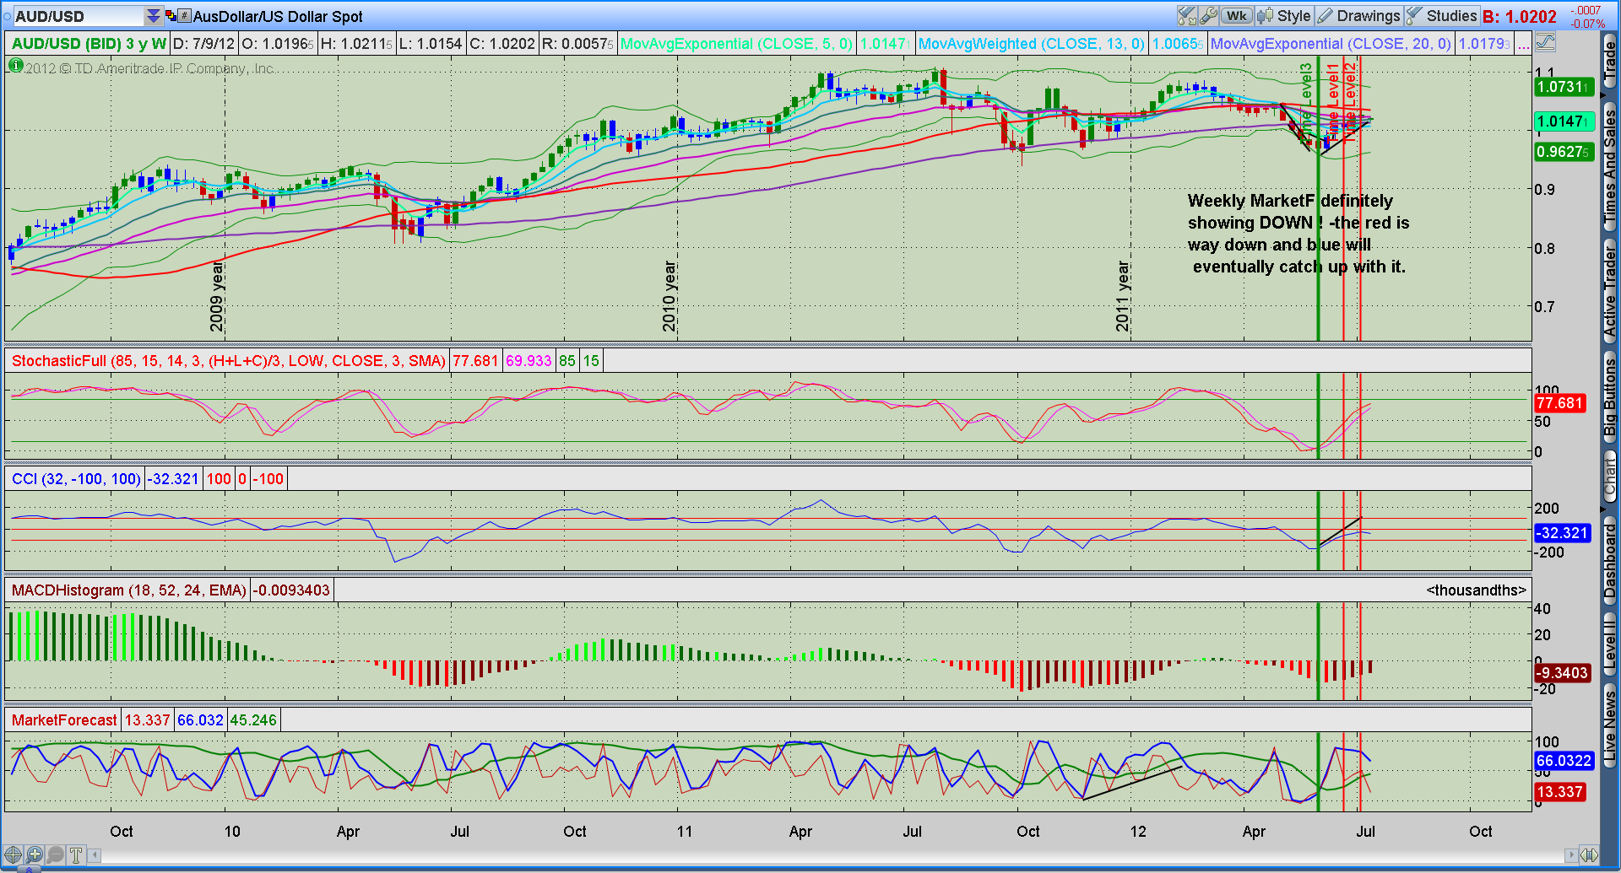Click the zoom in magnifier icon
This screenshot has height=873, width=1621.
click(34, 854)
